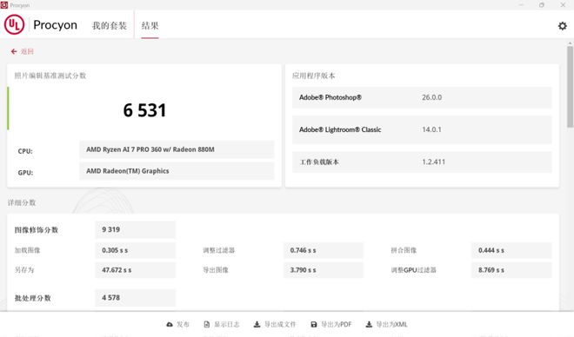Click the Adobe® Photoshop® label
Viewport: 574px width, 337px height.
[330, 97]
